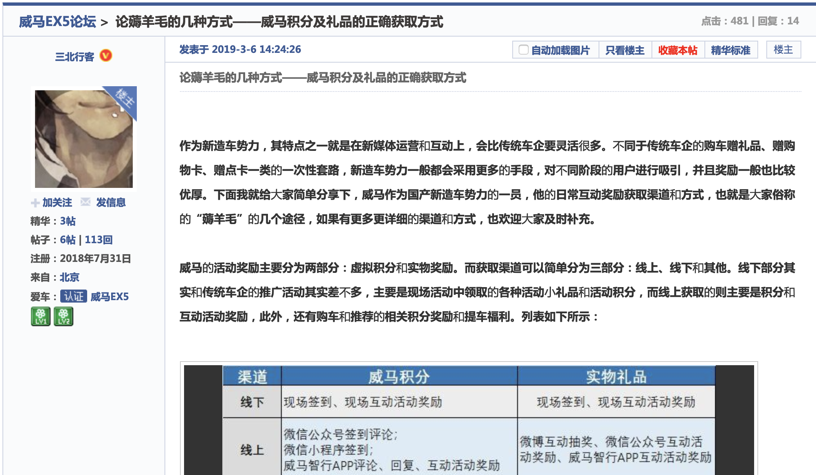Click the LV1 clover badge
Image resolution: width=816 pixels, height=475 pixels.
coord(41,316)
